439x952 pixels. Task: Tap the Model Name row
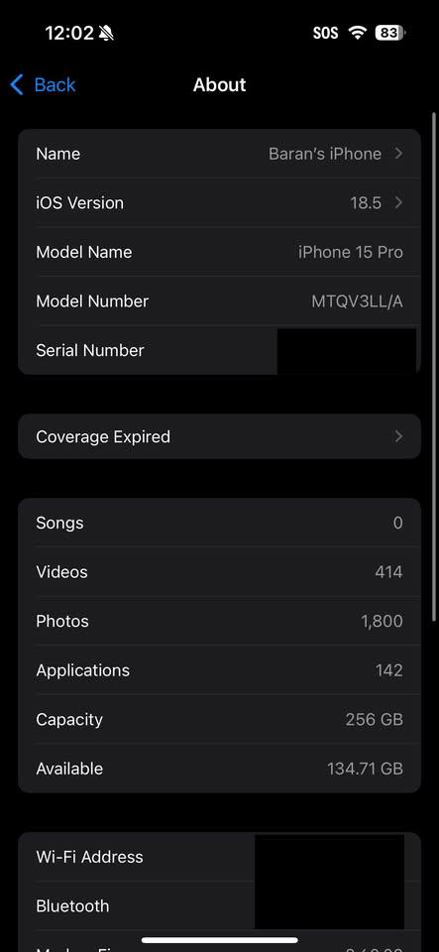click(x=220, y=252)
